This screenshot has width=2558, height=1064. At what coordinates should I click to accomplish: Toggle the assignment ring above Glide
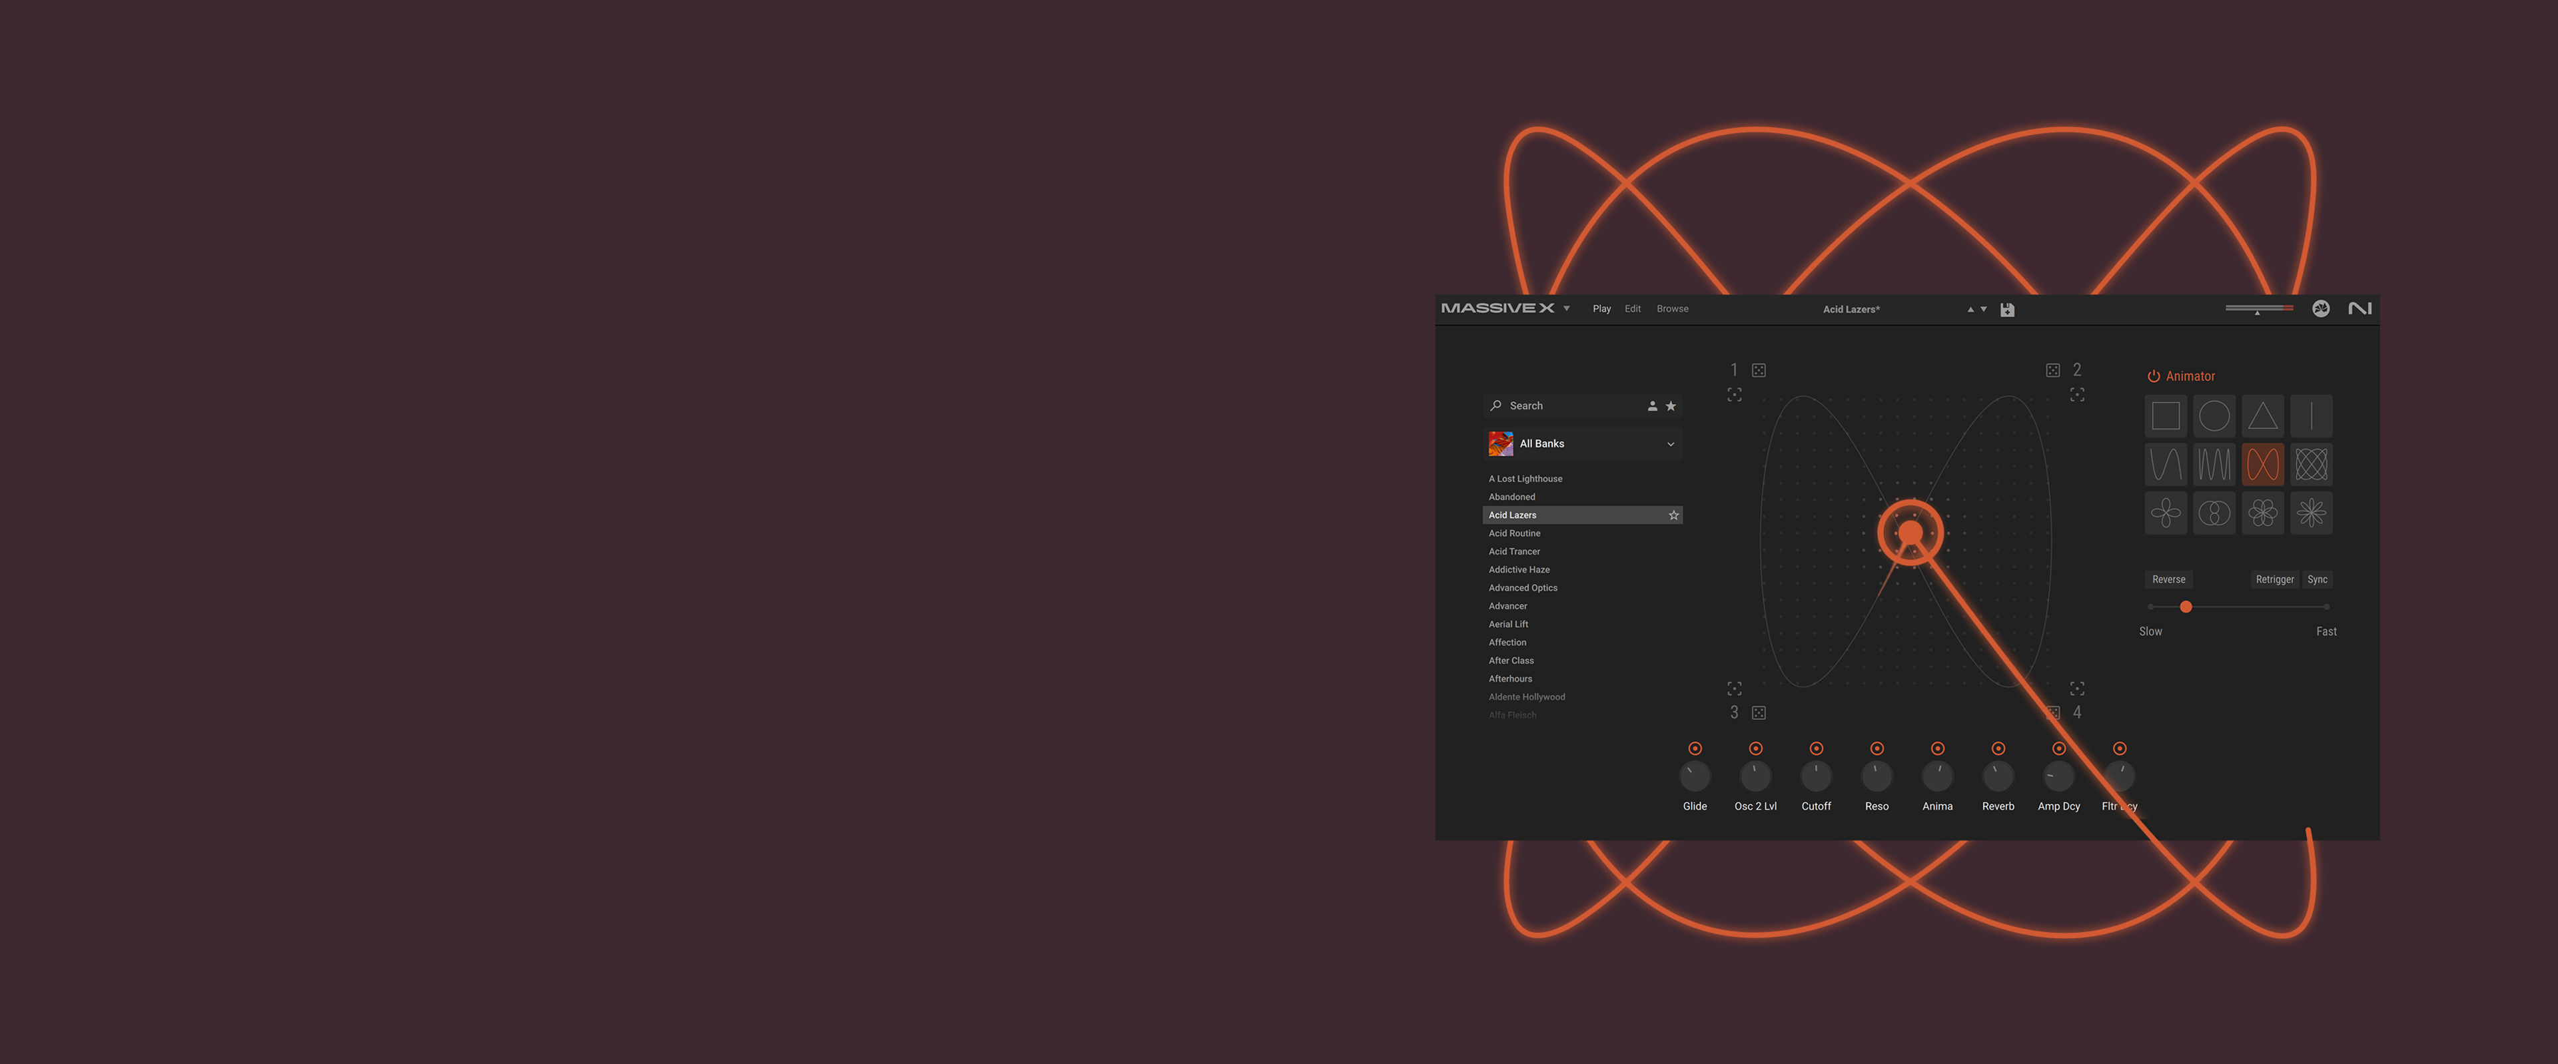(1695, 748)
